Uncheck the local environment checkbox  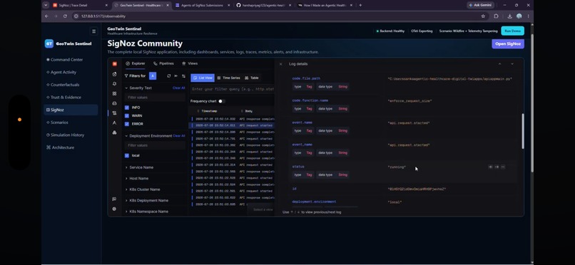point(127,155)
